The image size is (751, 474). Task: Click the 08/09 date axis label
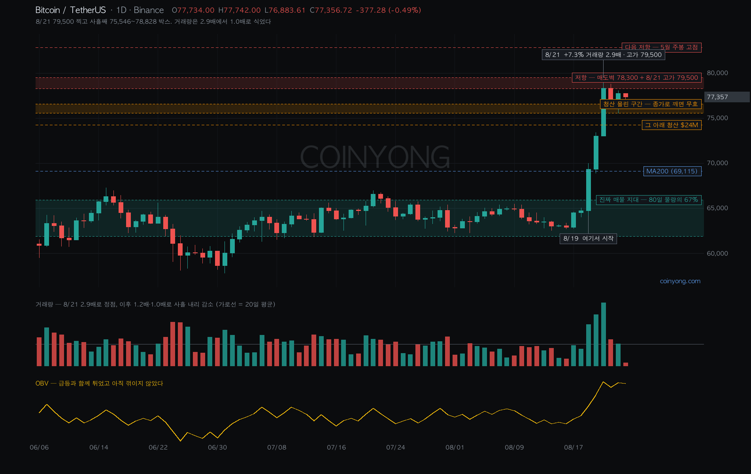[x=514, y=448]
